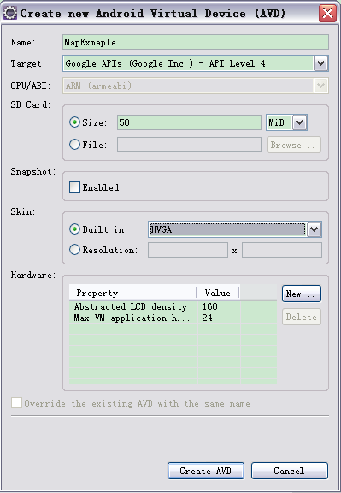Click the Value column header
341x493 pixels.
[218, 293]
